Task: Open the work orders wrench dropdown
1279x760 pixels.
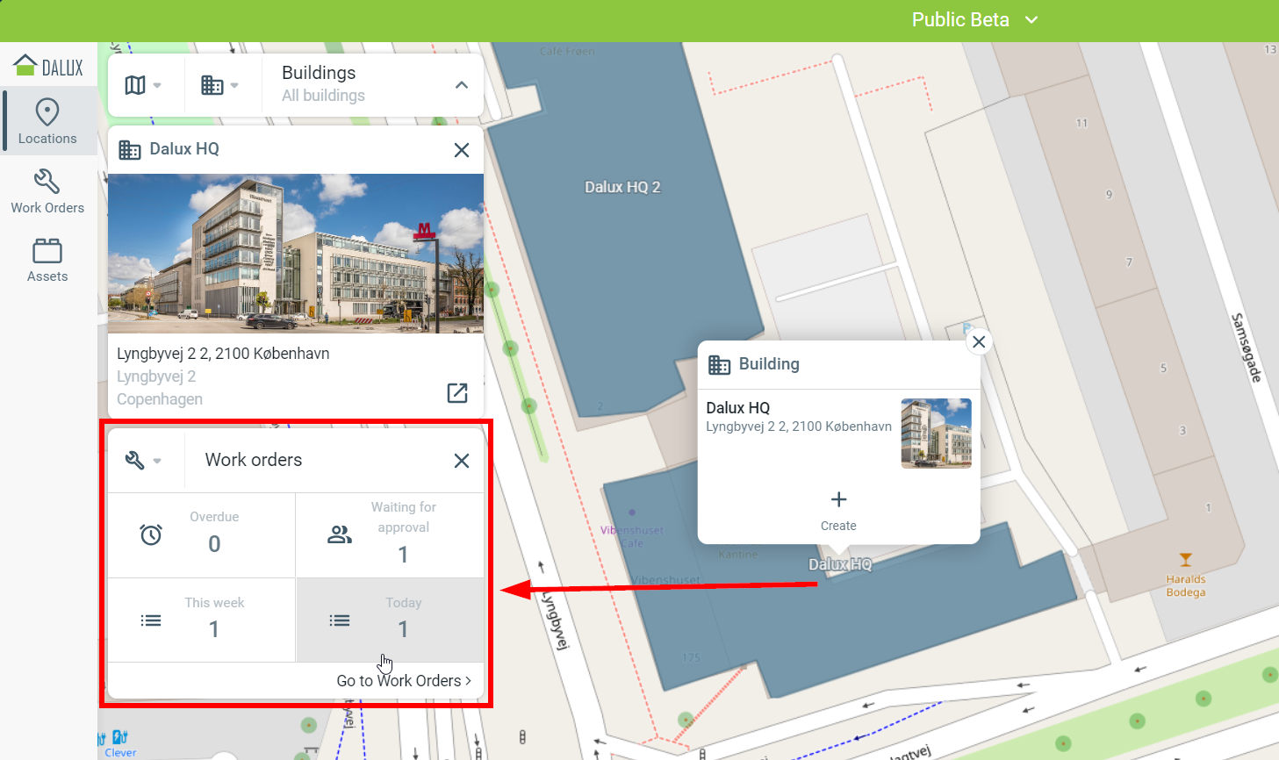Action: pos(144,460)
